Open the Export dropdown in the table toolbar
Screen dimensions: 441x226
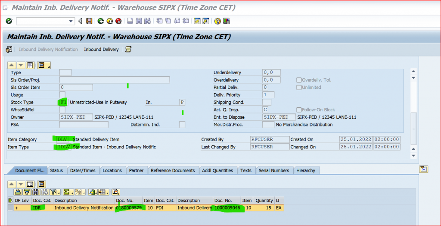coord(92,192)
